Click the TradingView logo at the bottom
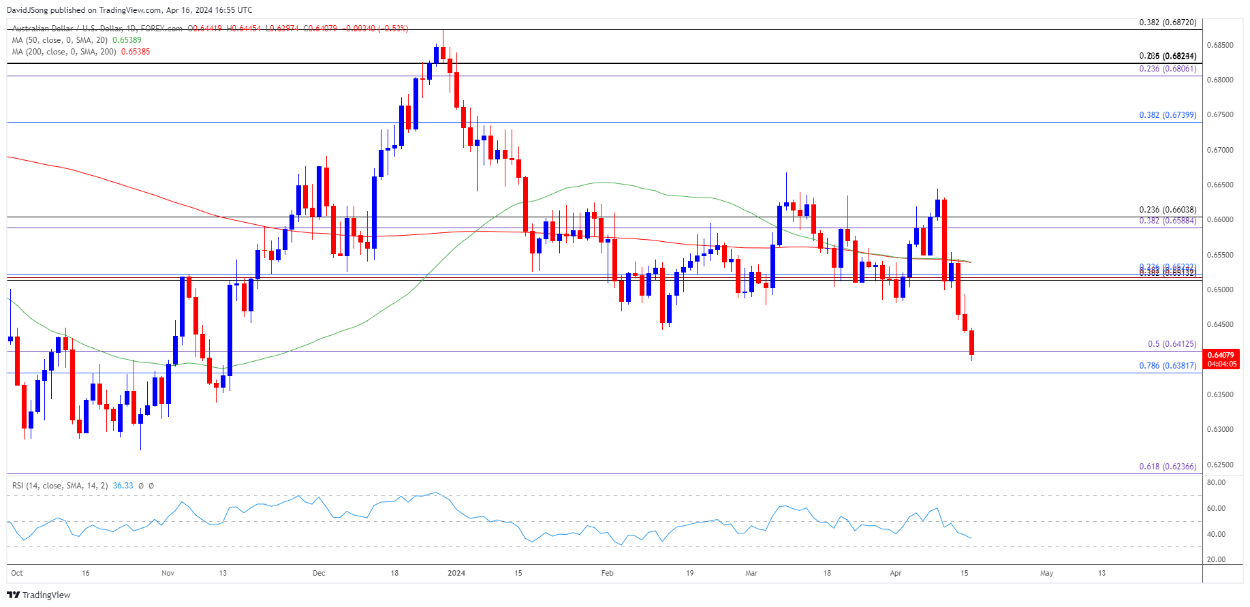The width and height of the screenshot is (1250, 607). tap(39, 595)
